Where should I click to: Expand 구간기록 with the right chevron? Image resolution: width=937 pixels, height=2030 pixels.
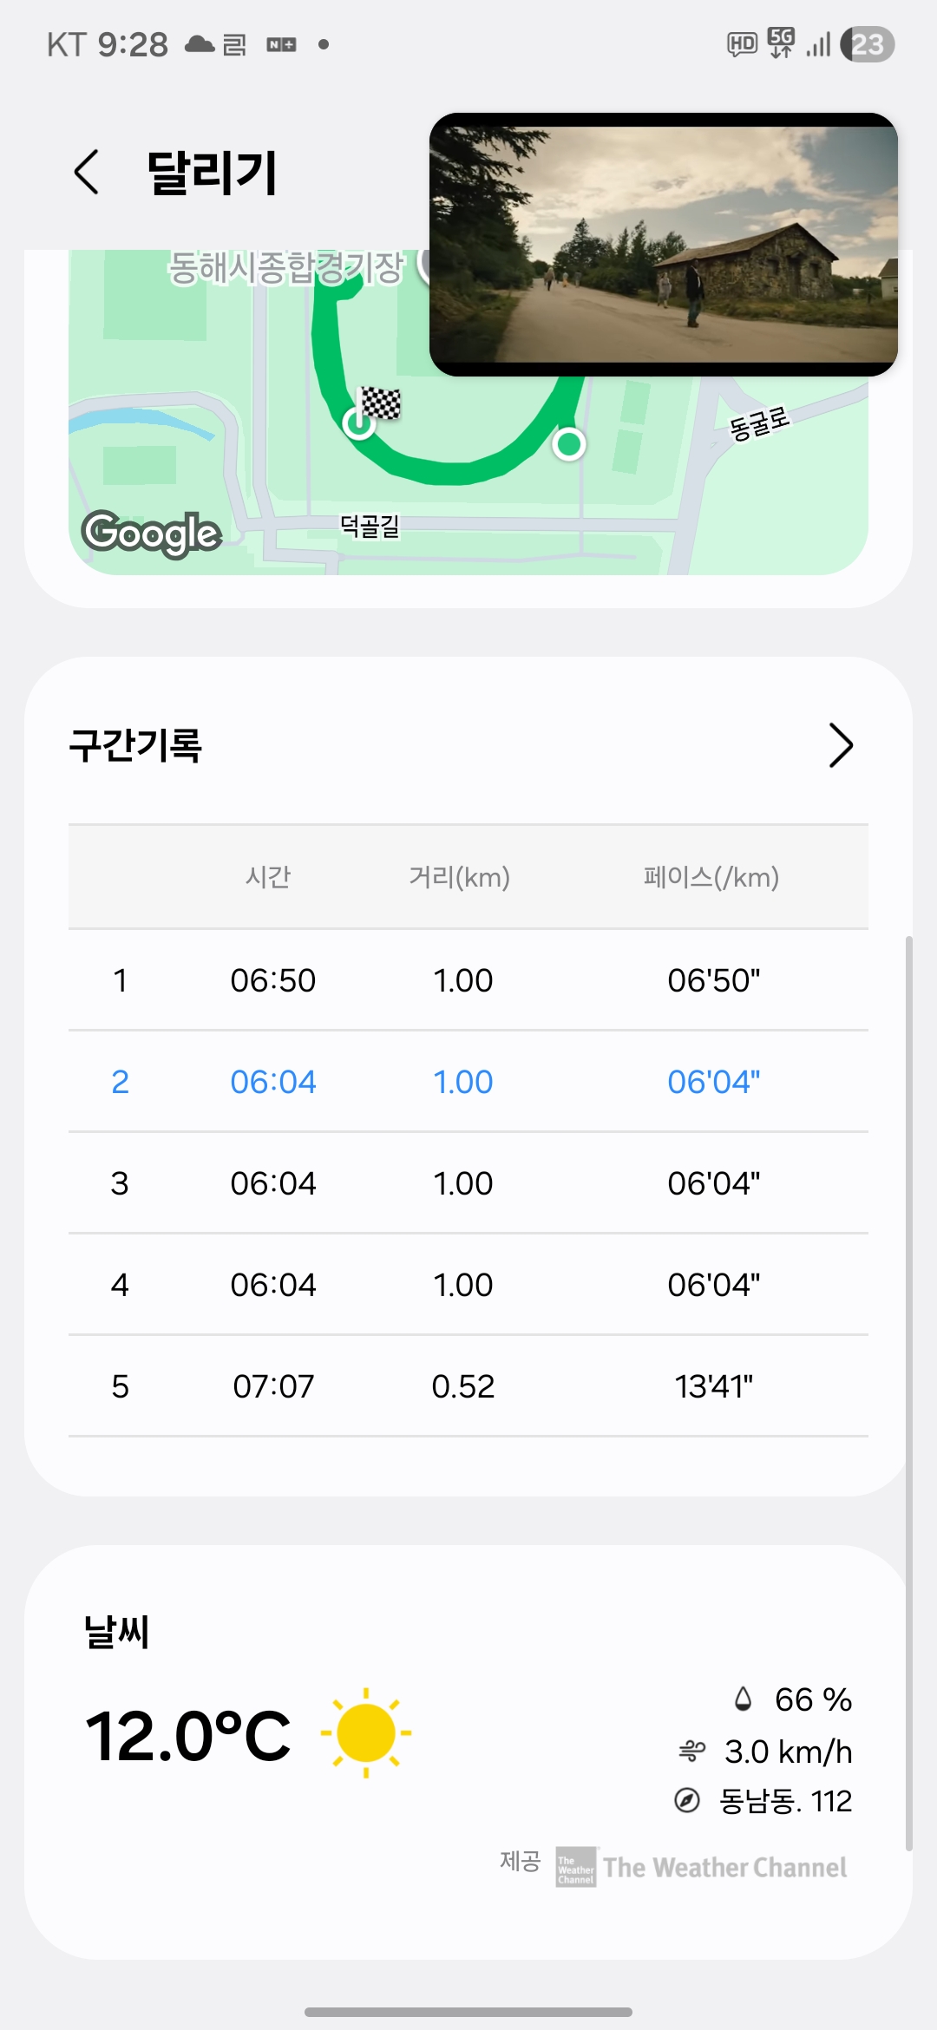(x=841, y=745)
